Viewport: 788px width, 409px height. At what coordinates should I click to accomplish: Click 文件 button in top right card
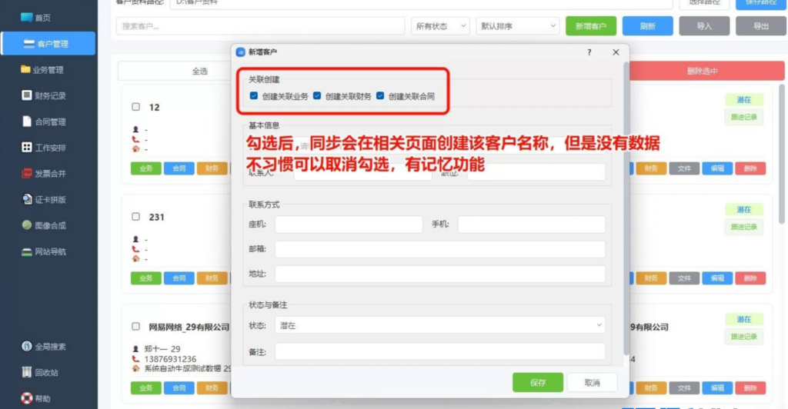[x=684, y=168]
